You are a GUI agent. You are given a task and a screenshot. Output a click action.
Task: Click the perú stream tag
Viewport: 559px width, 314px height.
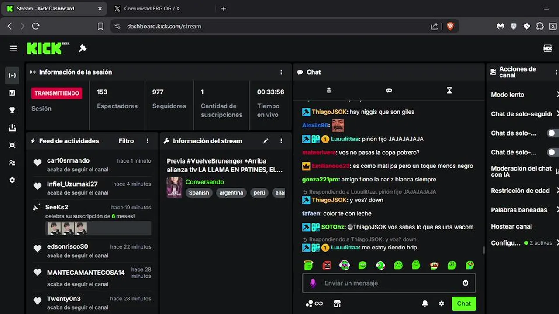(x=259, y=193)
